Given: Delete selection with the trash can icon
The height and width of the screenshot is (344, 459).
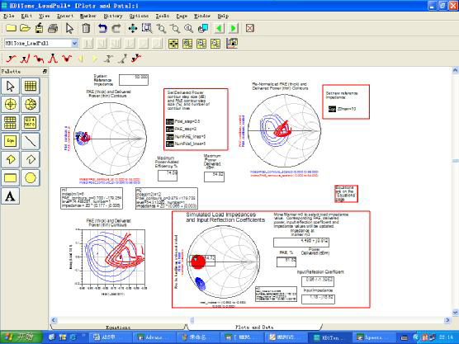Looking at the screenshot, I should [86, 28].
